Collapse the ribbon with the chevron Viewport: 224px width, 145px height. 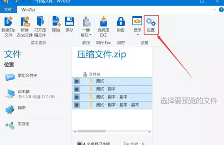(x=214, y=10)
